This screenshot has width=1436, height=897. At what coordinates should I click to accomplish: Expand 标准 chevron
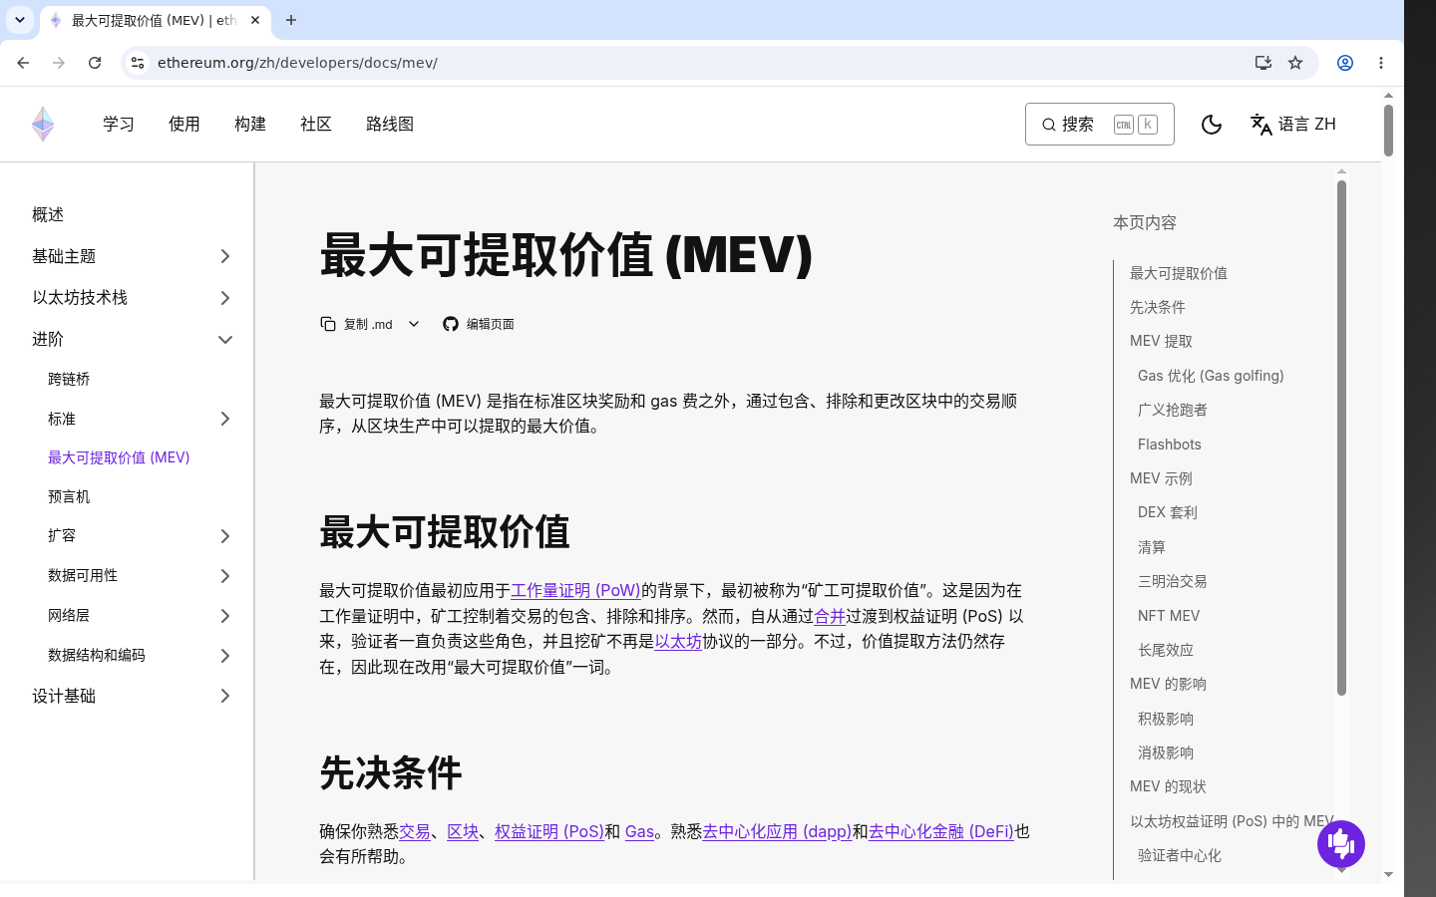225,420
